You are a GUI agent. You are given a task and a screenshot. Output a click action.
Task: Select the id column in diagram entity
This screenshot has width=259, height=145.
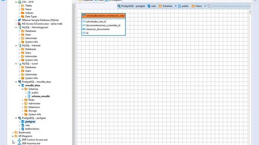[87, 33]
